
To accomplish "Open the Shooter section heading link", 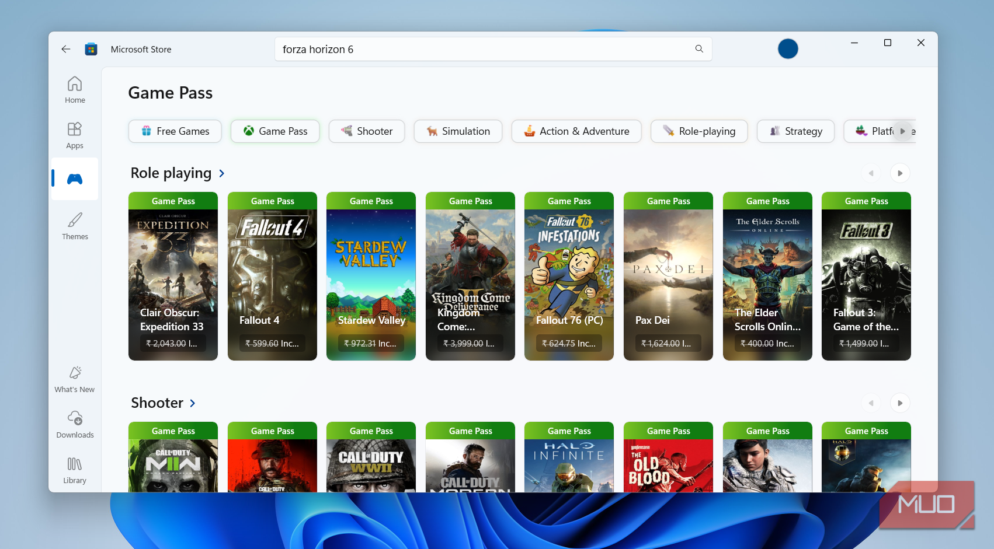I will [163, 403].
